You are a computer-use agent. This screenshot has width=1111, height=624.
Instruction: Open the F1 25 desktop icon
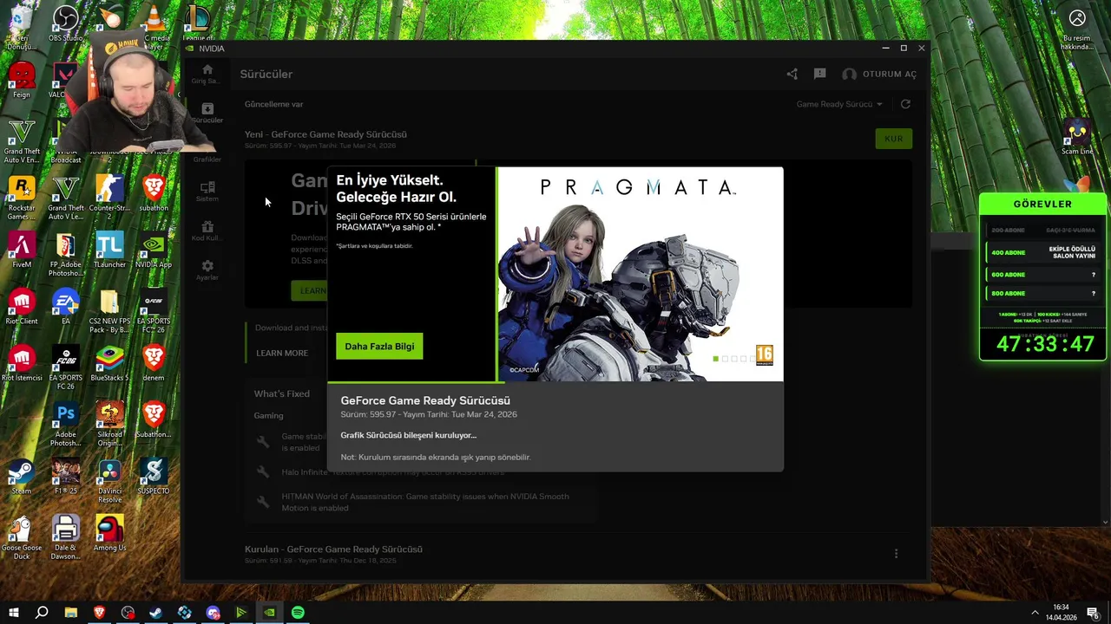pyautogui.click(x=65, y=477)
